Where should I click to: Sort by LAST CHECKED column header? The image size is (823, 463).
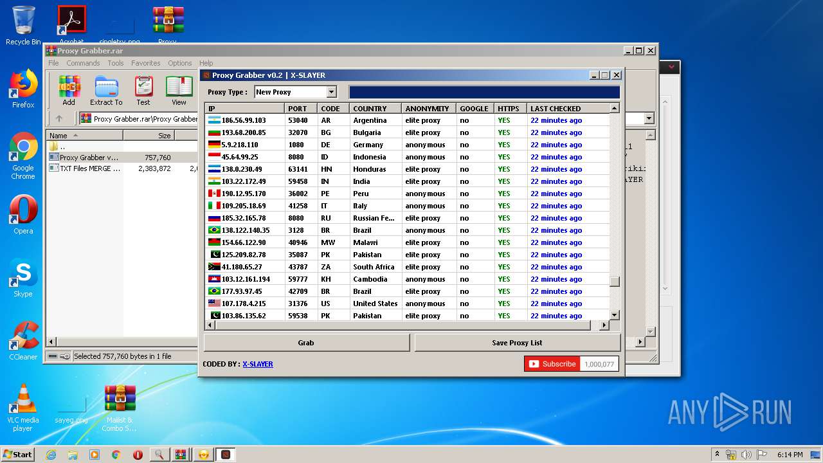(x=568, y=109)
